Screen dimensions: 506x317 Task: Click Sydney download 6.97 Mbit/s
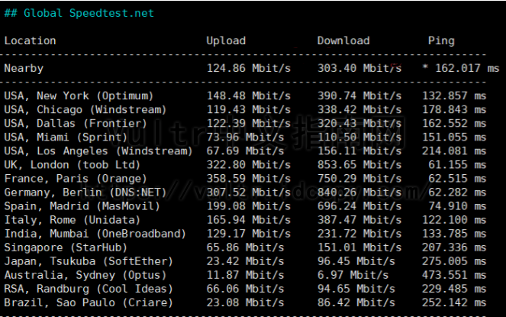pos(353,275)
